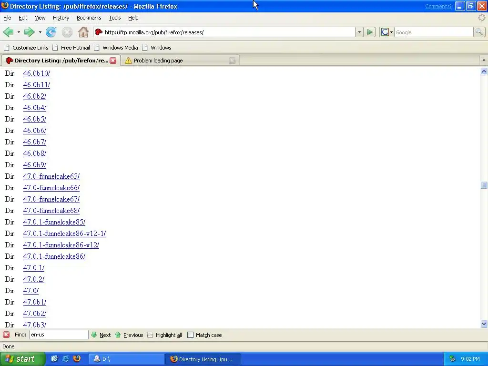Image resolution: width=488 pixels, height=366 pixels.
Task: Launch Internet Explorer from quick launch
Action: (66, 359)
